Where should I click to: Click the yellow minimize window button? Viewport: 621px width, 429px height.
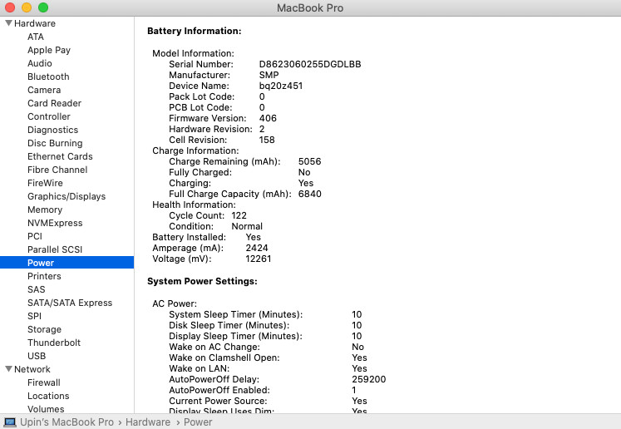(x=27, y=7)
